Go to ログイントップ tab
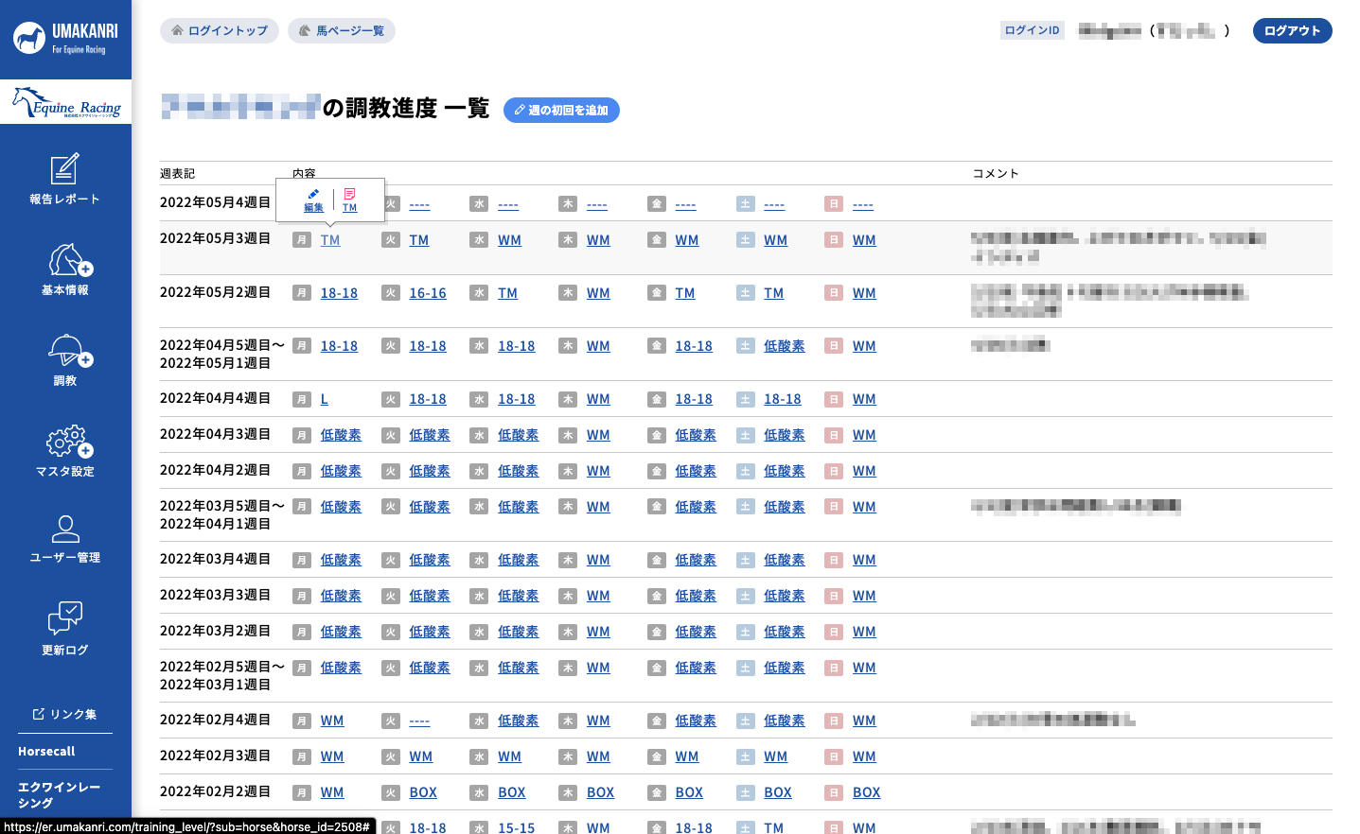 point(220,31)
